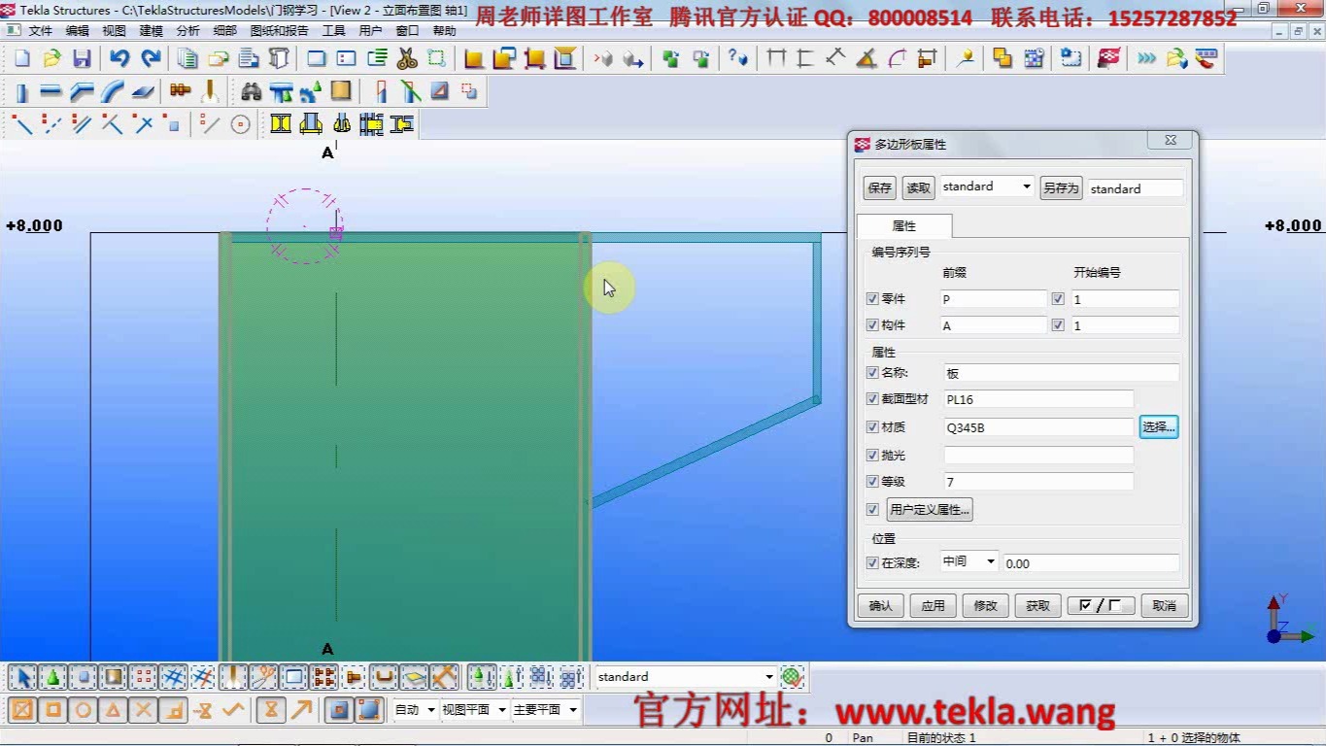The image size is (1326, 746).
Task: Expand the standard attributes dropdown in dialog
Action: pyautogui.click(x=1026, y=186)
